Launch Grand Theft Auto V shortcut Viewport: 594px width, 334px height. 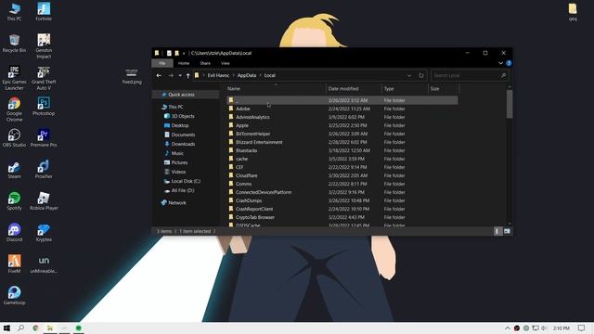coord(44,78)
